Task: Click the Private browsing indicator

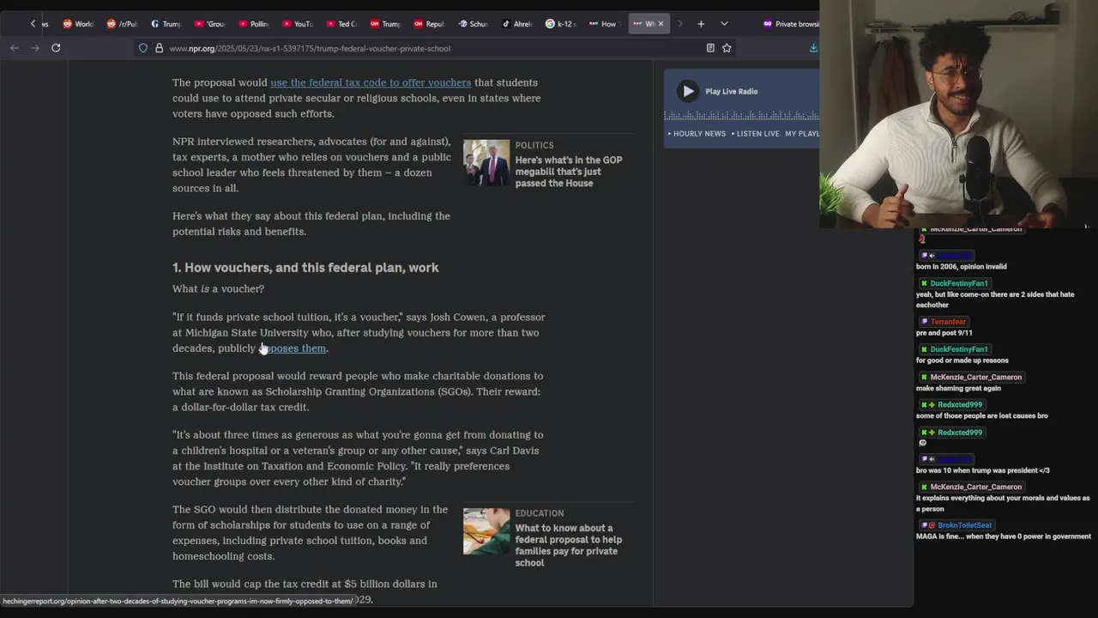Action: (x=791, y=24)
